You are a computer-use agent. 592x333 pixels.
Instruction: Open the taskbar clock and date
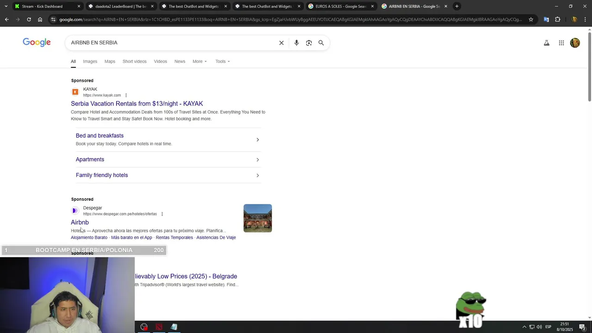pos(565,327)
